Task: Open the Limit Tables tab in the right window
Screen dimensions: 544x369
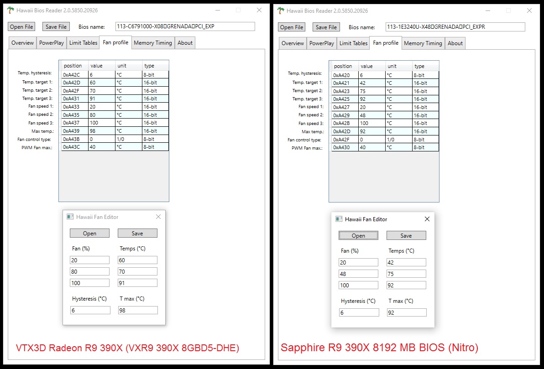Action: point(353,43)
